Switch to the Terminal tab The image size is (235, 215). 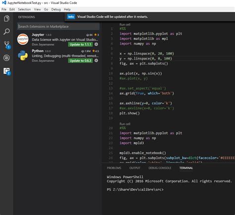coord(186,168)
